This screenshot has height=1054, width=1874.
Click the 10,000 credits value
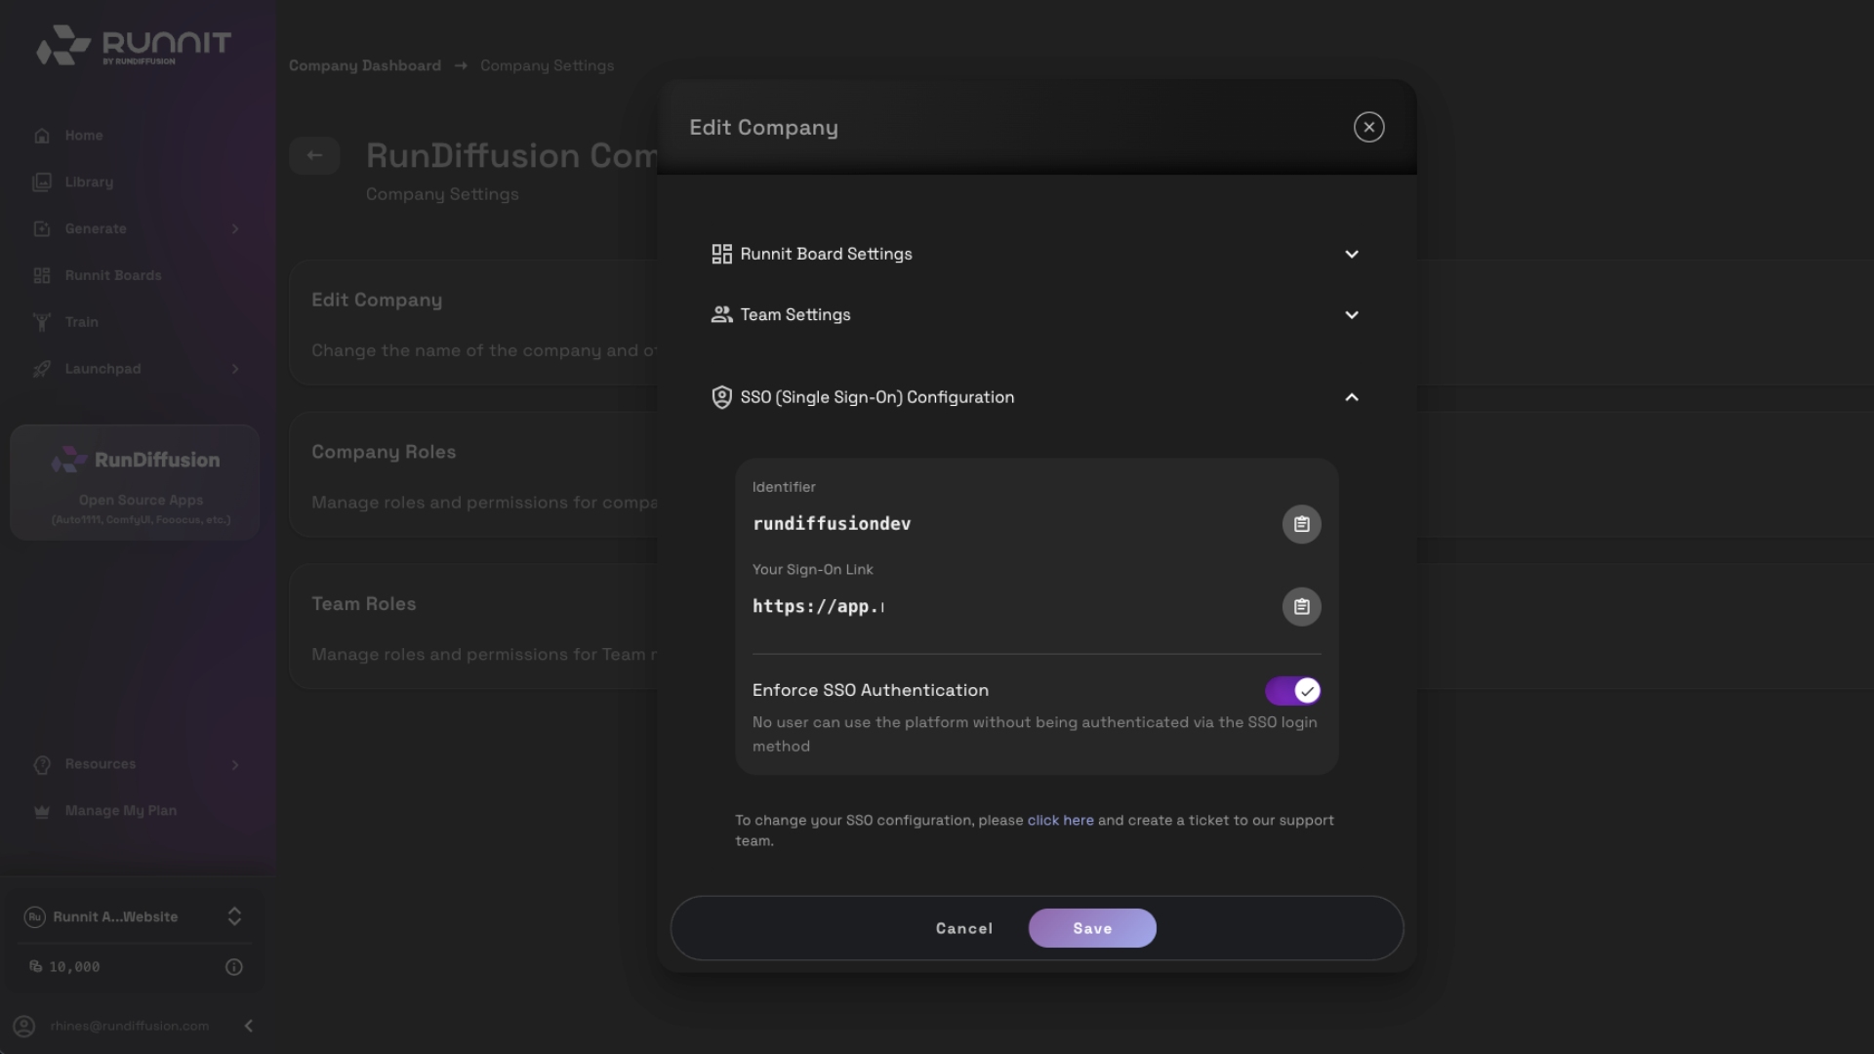click(75, 968)
